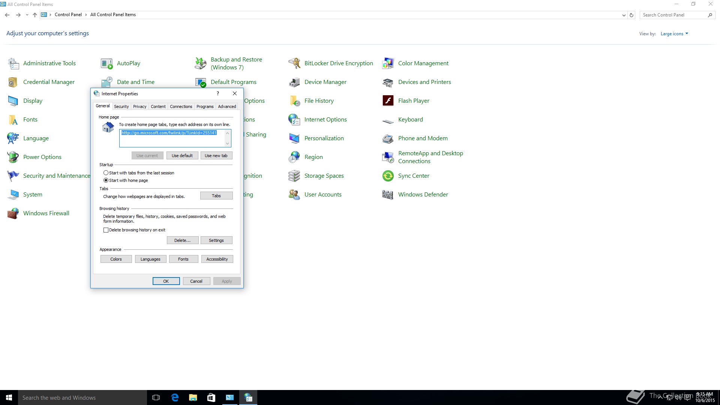Open the Display icon
The image size is (720, 405).
13,101
